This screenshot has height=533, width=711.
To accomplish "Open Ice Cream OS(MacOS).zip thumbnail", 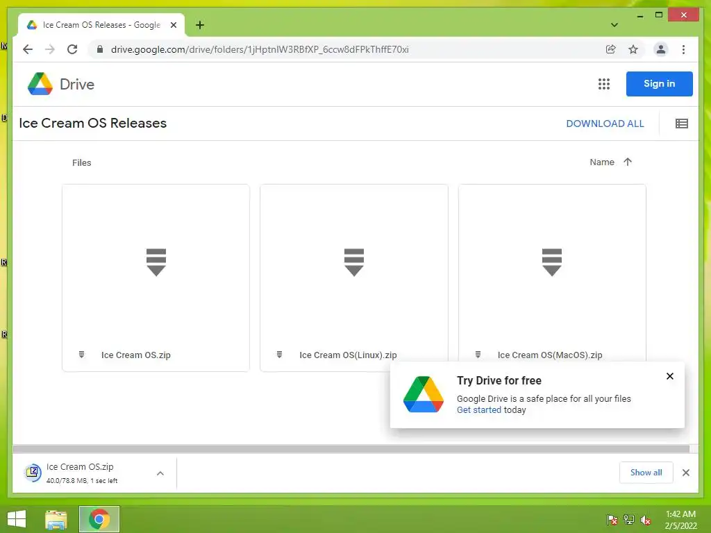I will [x=552, y=262].
